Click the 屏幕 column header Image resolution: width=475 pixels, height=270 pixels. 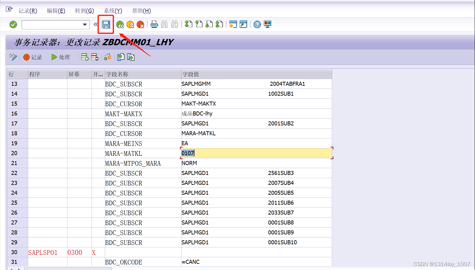pos(79,74)
